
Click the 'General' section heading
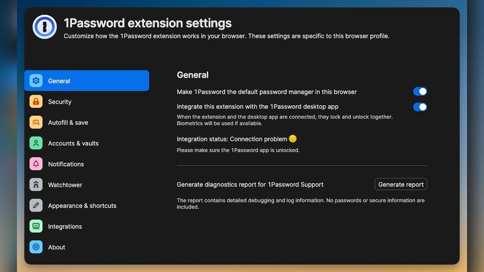coord(193,75)
